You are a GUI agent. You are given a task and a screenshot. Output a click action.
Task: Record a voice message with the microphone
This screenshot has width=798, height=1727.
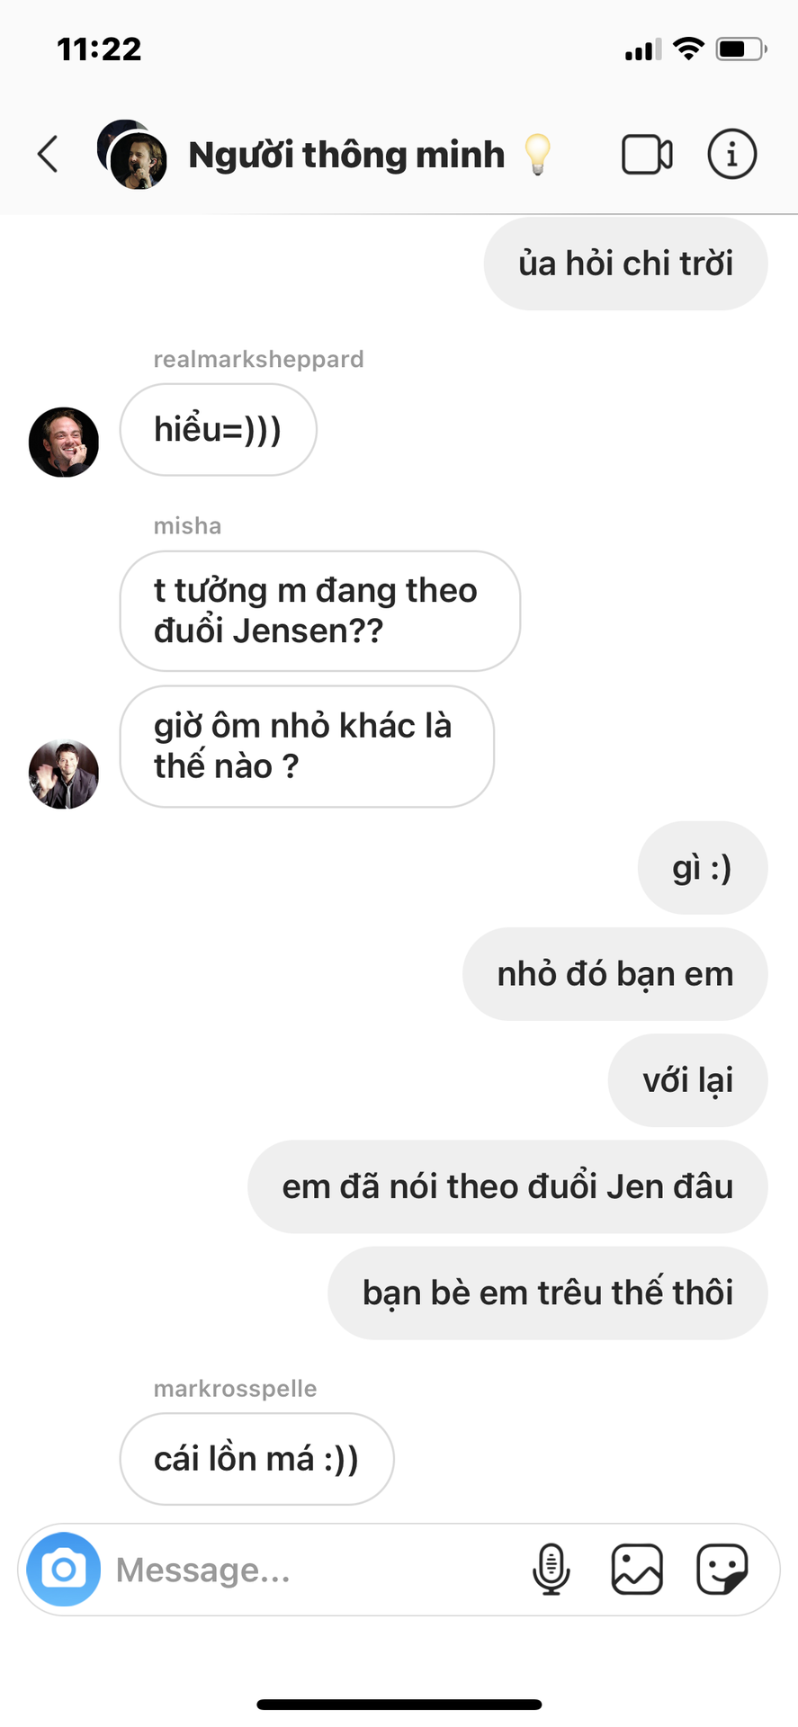coord(551,1570)
